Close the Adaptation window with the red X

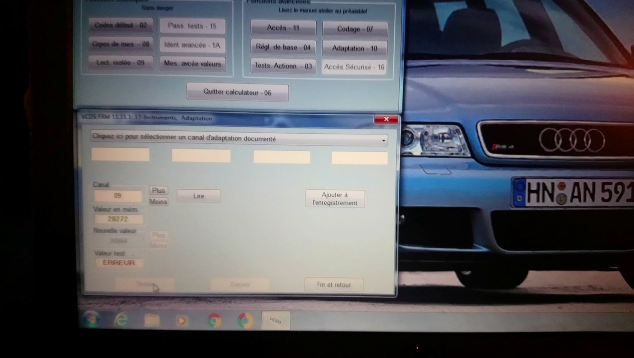(x=386, y=119)
